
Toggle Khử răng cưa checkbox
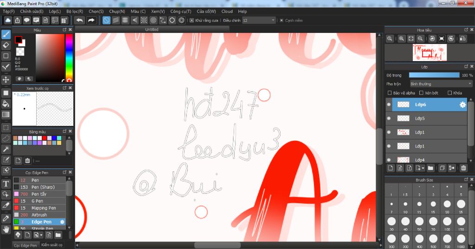[192, 20]
